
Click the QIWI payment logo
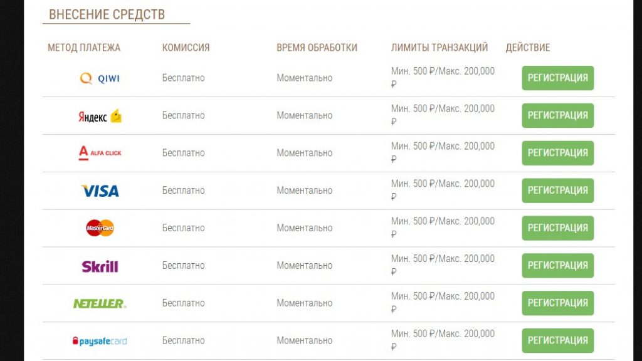[100, 78]
